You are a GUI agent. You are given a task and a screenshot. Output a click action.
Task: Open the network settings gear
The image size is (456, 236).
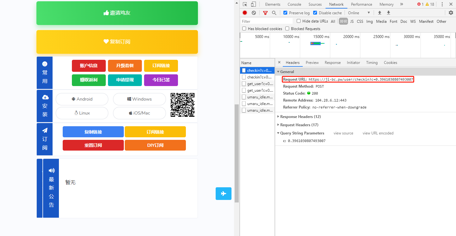click(451, 13)
